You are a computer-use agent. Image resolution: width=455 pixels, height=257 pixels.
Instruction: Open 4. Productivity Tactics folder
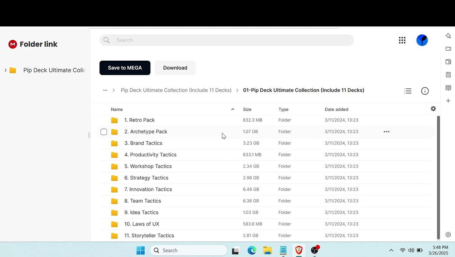point(150,155)
